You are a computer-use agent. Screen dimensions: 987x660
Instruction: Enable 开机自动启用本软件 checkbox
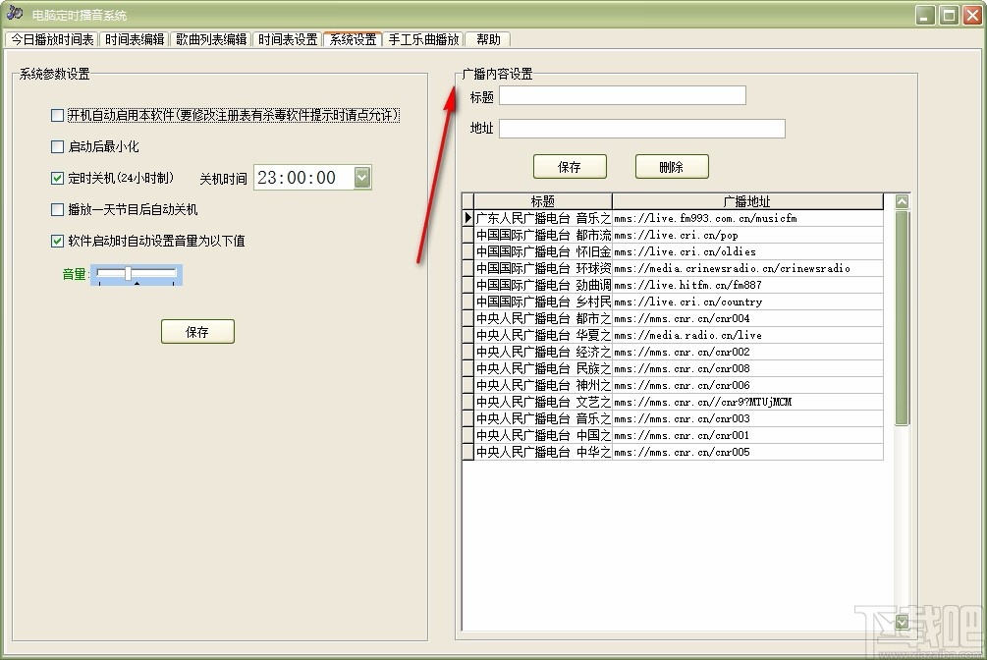pyautogui.click(x=57, y=115)
